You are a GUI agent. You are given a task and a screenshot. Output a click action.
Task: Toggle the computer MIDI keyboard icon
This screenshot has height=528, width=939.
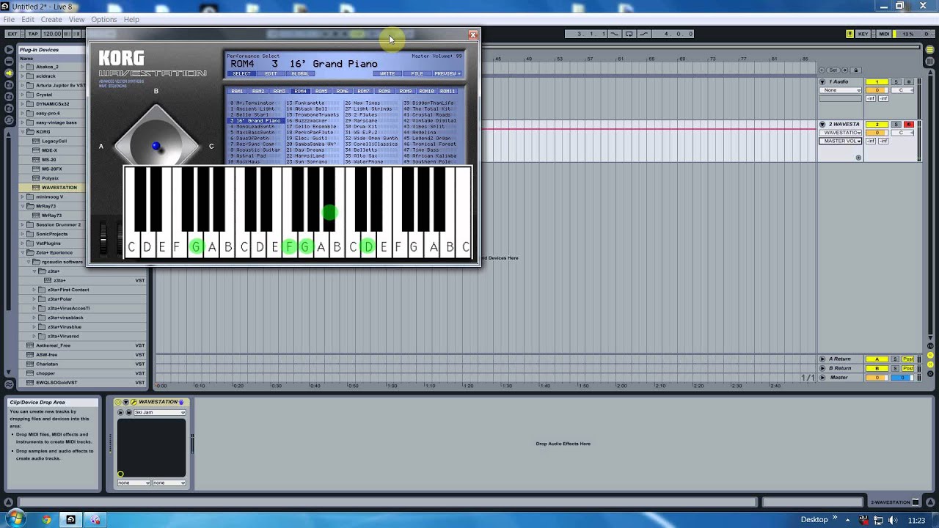(850, 34)
